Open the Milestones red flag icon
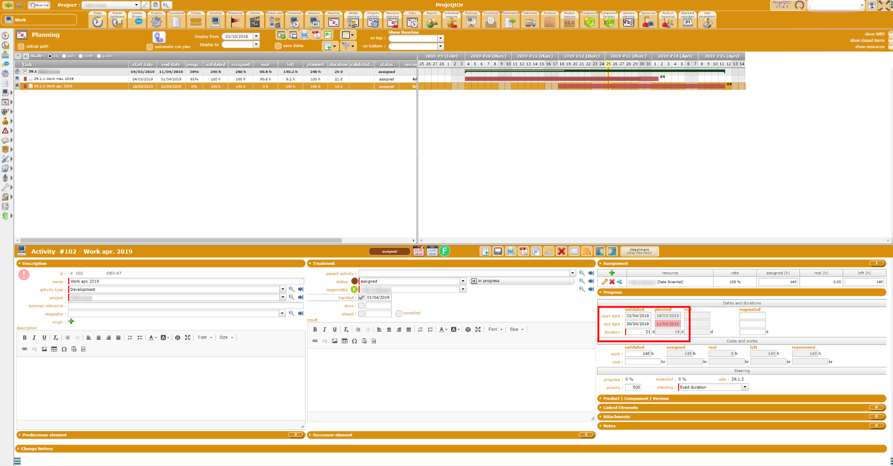The image size is (893, 466). pyautogui.click(x=235, y=21)
